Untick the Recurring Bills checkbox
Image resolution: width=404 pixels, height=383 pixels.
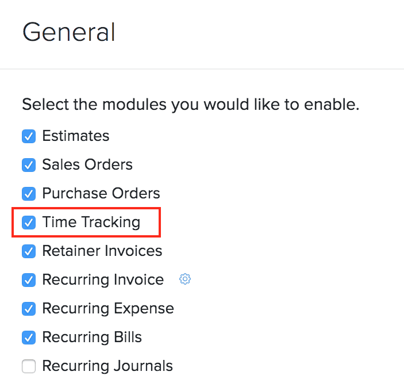click(29, 338)
